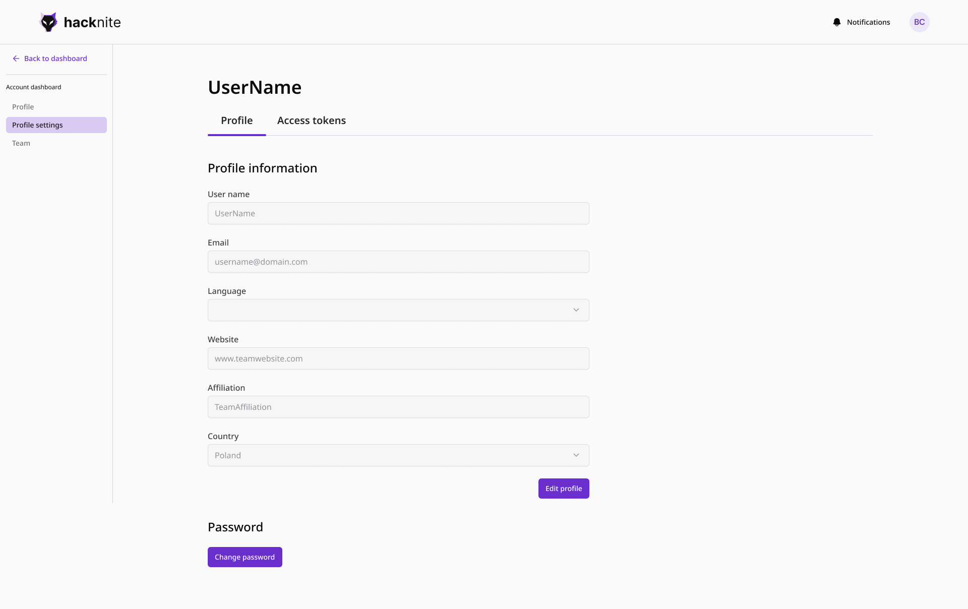Select Profile settings in sidebar
The image size is (968, 609).
[x=56, y=125]
